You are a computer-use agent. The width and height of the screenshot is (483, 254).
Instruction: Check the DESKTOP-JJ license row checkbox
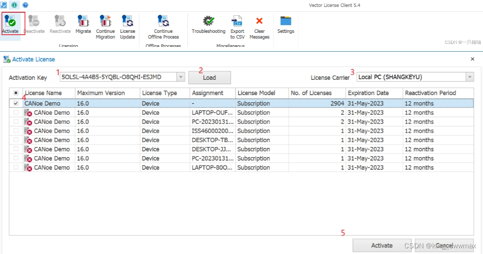(x=16, y=149)
